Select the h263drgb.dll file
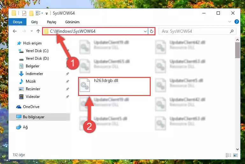Screen dimensions: 245x164 pyautogui.click(x=114, y=86)
